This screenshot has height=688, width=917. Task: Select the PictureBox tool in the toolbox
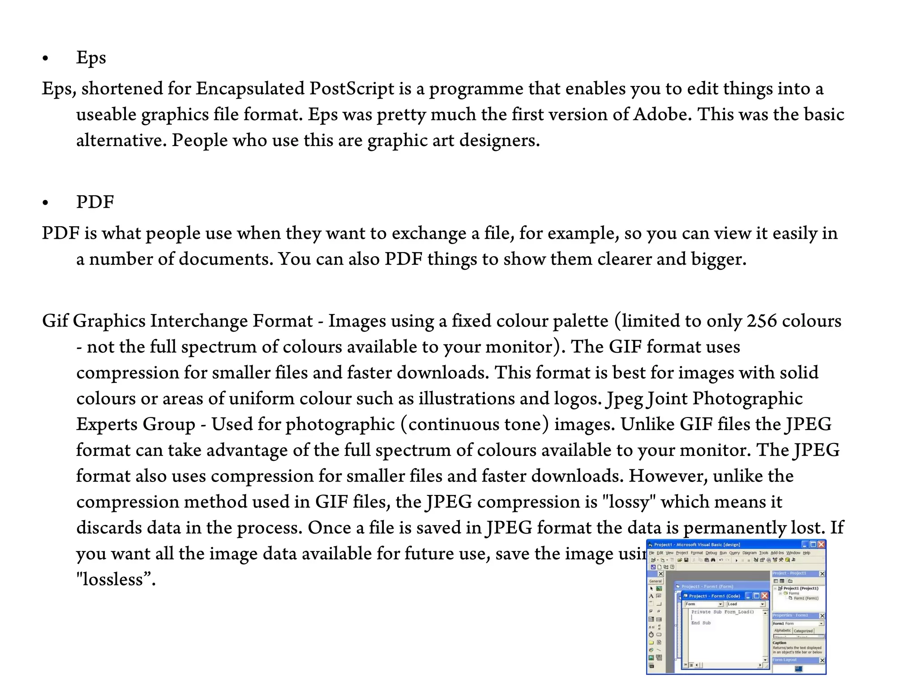[659, 589]
